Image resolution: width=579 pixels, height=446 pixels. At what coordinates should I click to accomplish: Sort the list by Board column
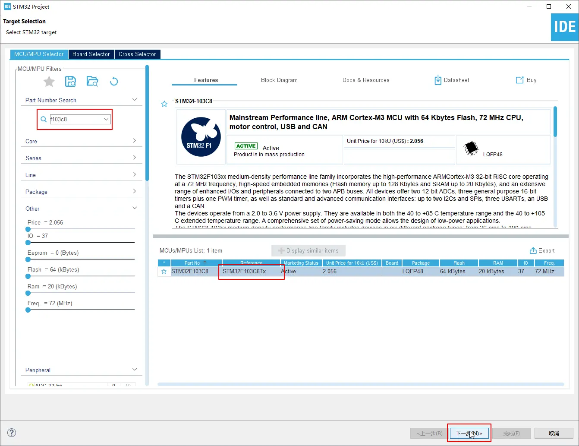tap(392, 263)
